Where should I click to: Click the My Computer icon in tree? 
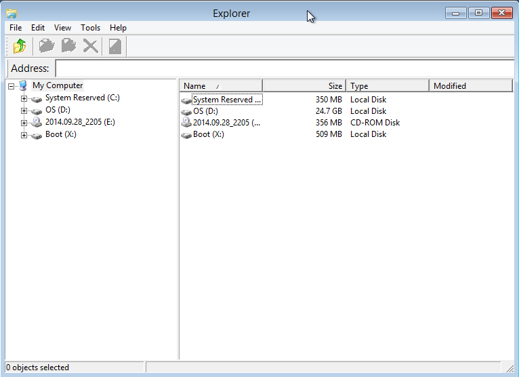(x=23, y=85)
